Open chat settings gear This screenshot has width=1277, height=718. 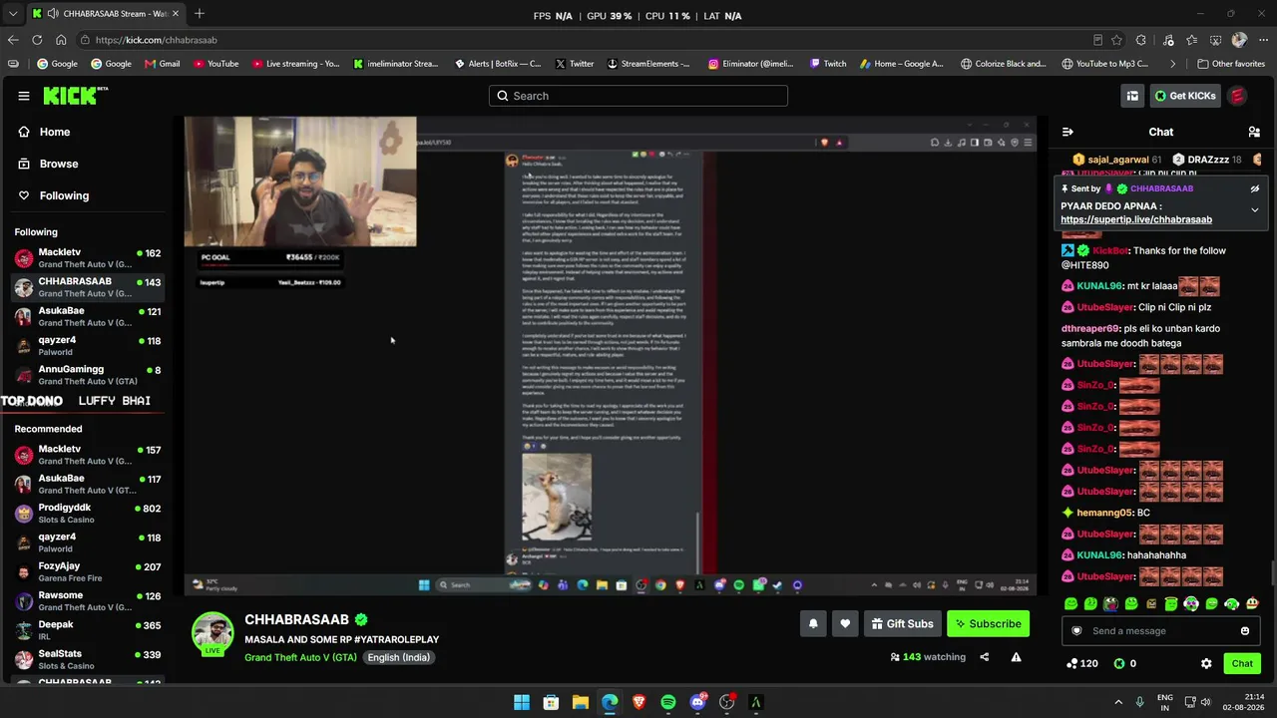(1206, 663)
